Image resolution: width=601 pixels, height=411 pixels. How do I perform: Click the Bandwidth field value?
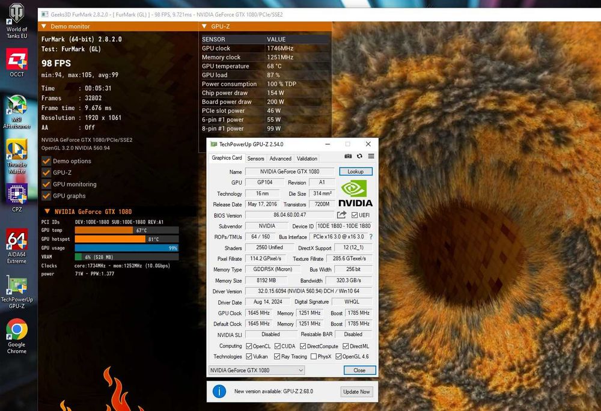349,281
